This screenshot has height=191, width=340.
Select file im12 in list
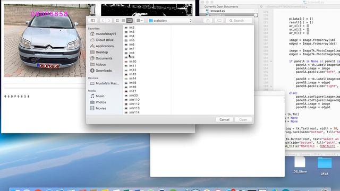[131, 70]
